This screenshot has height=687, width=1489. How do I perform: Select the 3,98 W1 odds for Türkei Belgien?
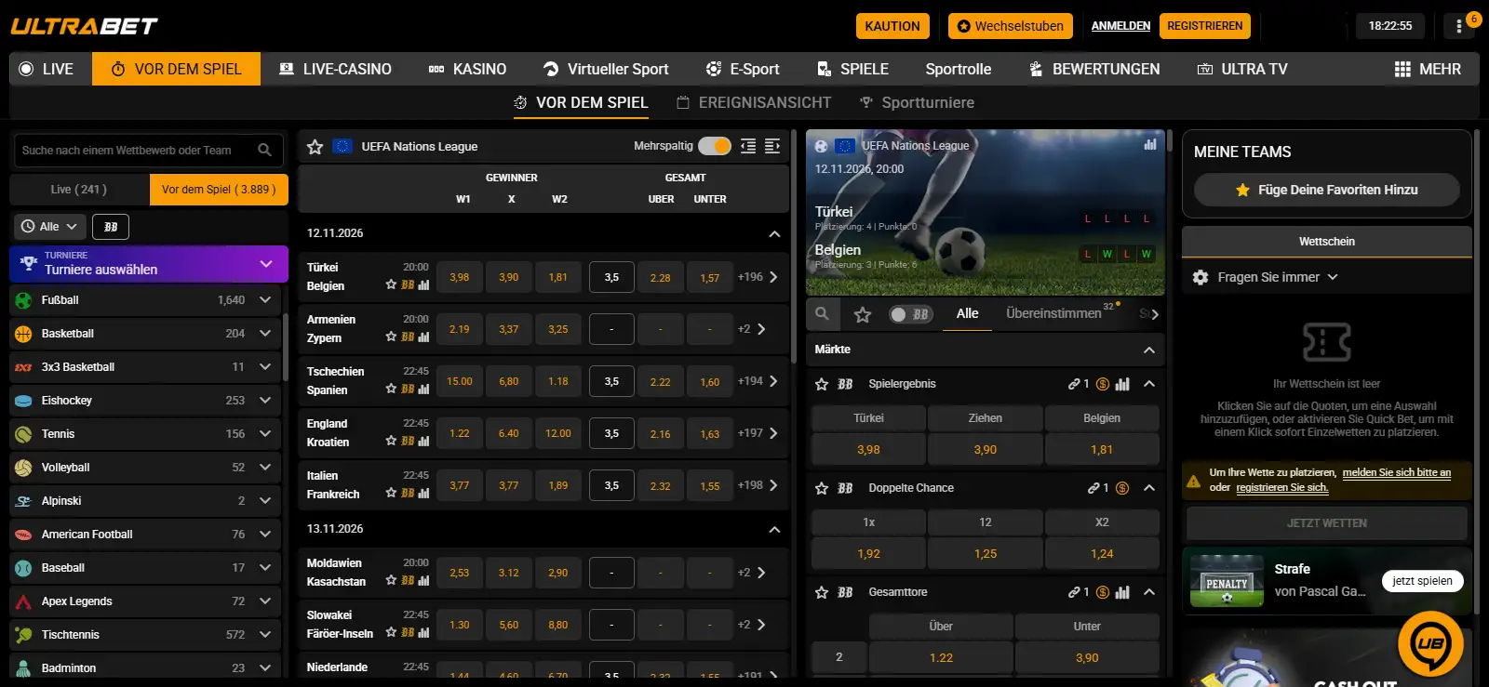coord(460,277)
